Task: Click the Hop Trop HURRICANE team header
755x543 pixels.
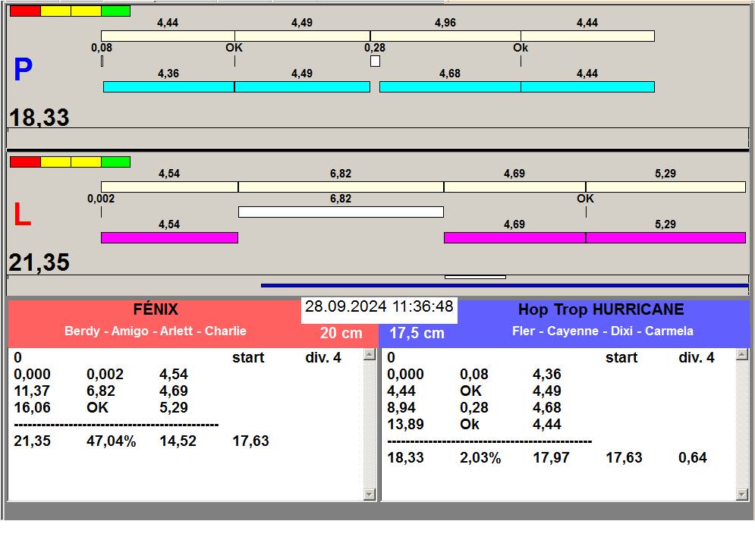Action: pos(601,309)
